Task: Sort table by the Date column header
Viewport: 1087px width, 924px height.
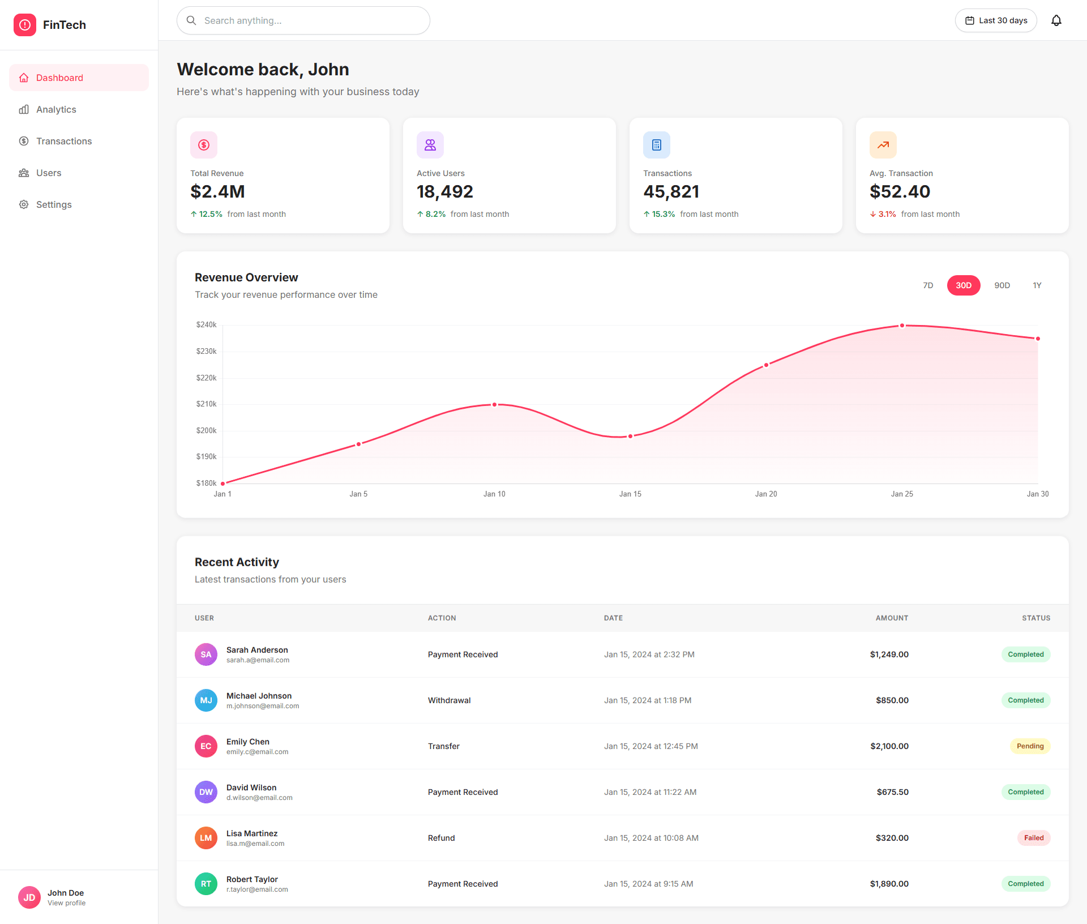Action: 613,618
